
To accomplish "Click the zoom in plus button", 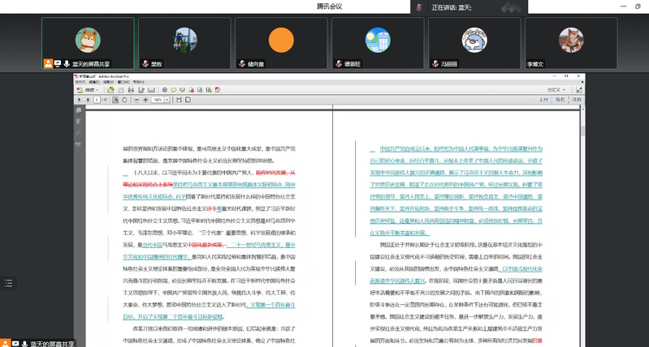I will (145, 100).
